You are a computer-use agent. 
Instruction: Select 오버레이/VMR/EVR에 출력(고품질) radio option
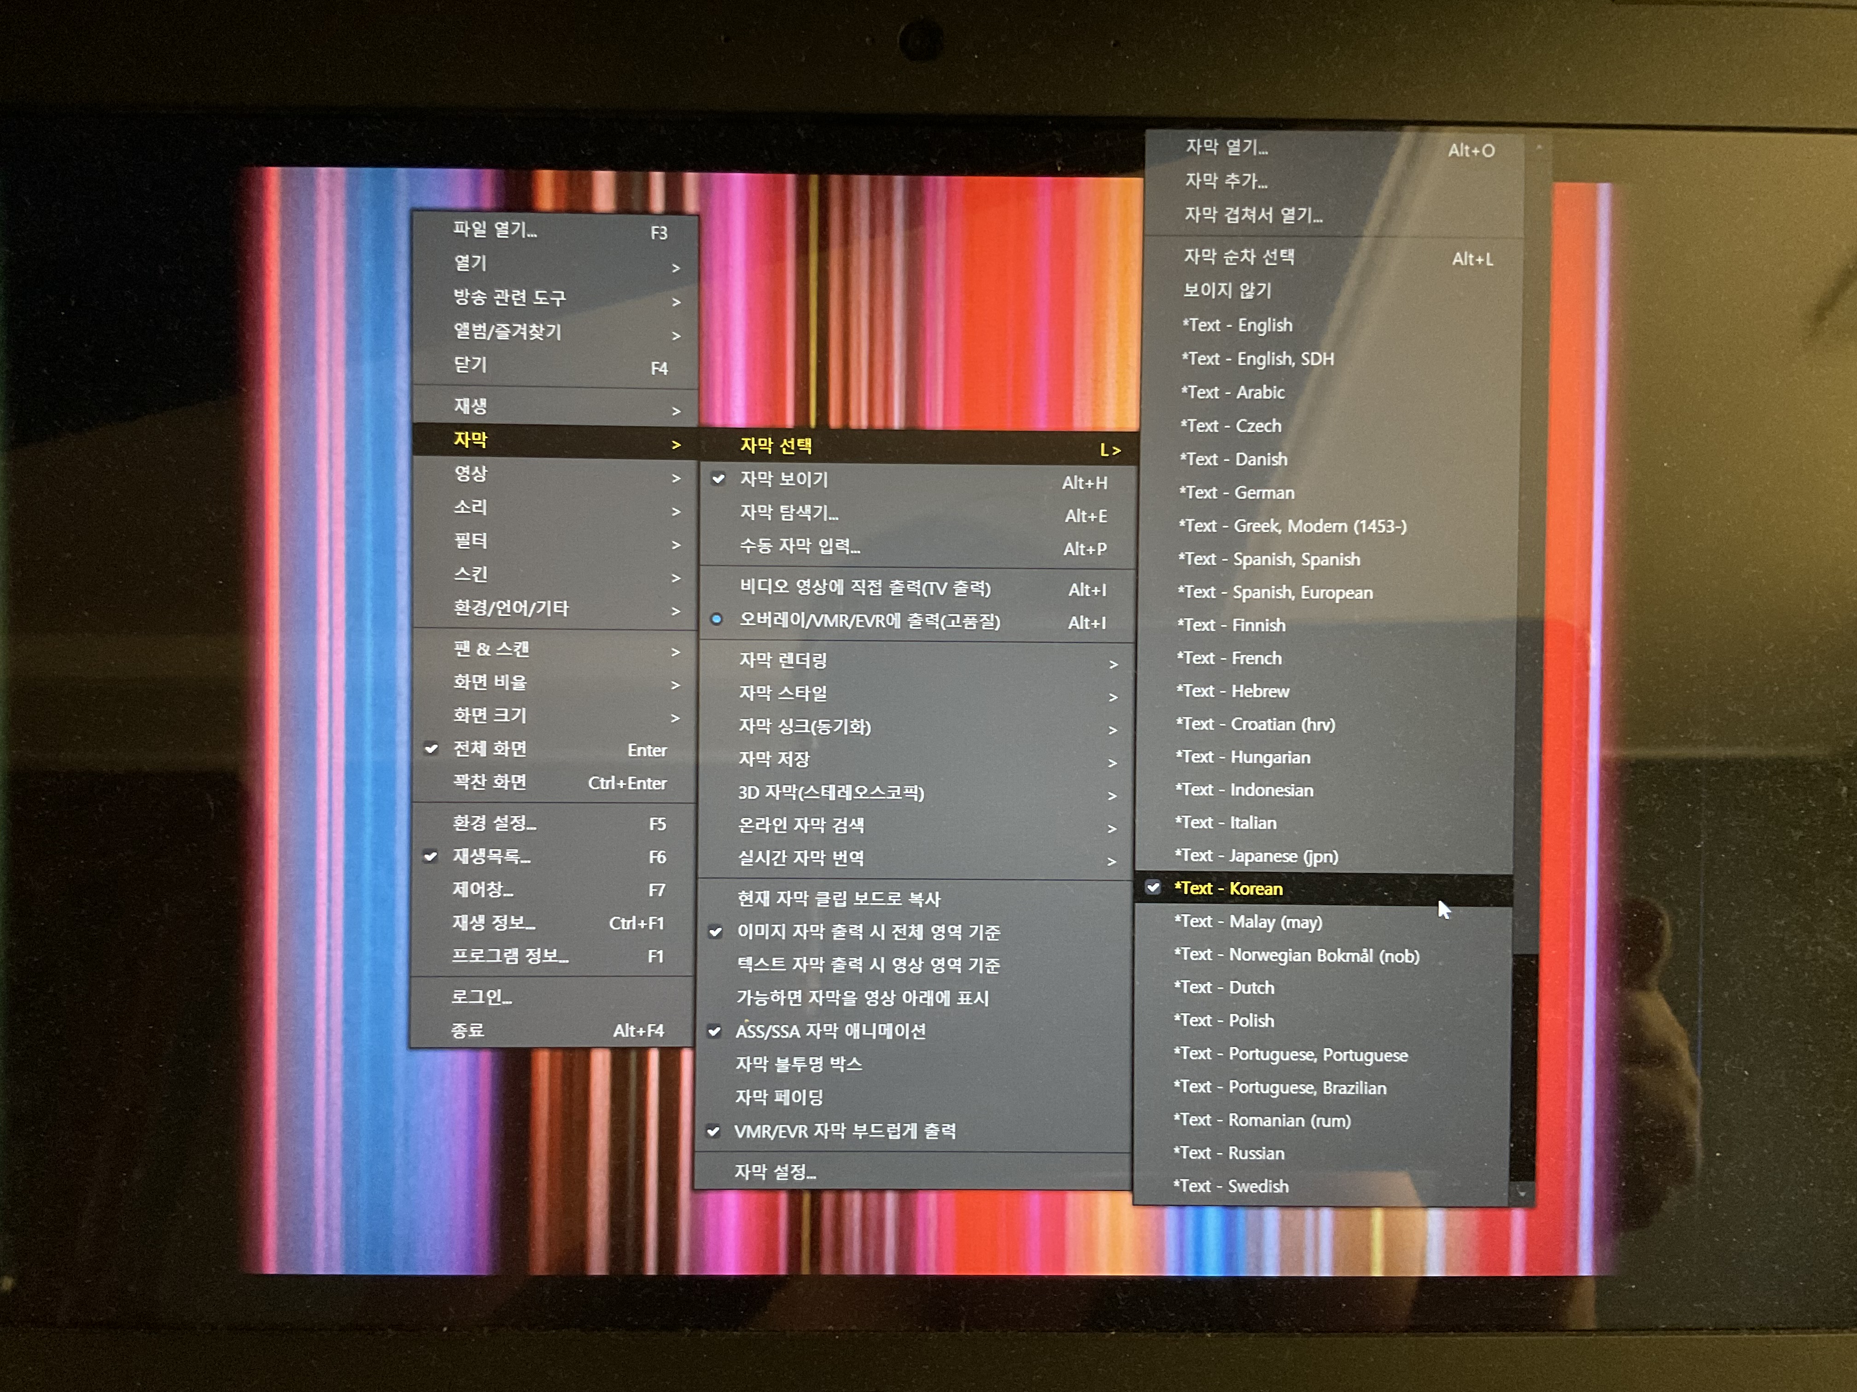(917, 622)
